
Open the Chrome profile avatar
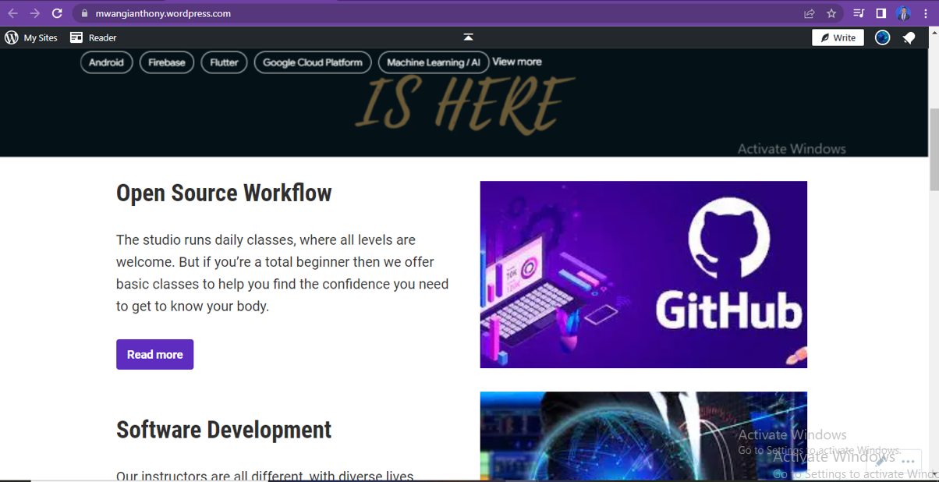pyautogui.click(x=903, y=13)
